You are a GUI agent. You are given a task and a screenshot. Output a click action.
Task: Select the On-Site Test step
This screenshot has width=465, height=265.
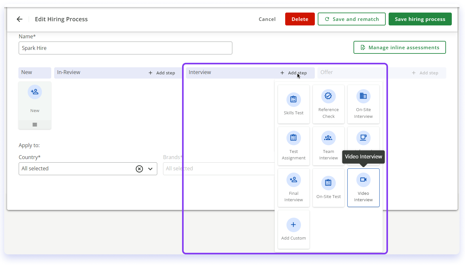click(328, 188)
